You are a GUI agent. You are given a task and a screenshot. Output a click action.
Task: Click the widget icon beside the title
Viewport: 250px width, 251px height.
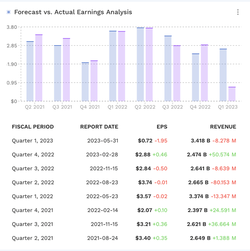click(x=9, y=12)
